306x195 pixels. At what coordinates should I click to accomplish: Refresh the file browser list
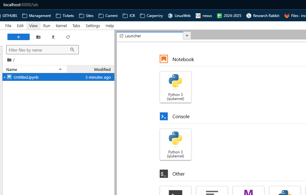(68, 37)
